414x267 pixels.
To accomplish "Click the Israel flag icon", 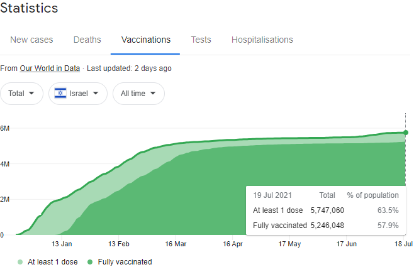I will click(60, 94).
